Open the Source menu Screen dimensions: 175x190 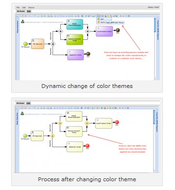(31, 7)
